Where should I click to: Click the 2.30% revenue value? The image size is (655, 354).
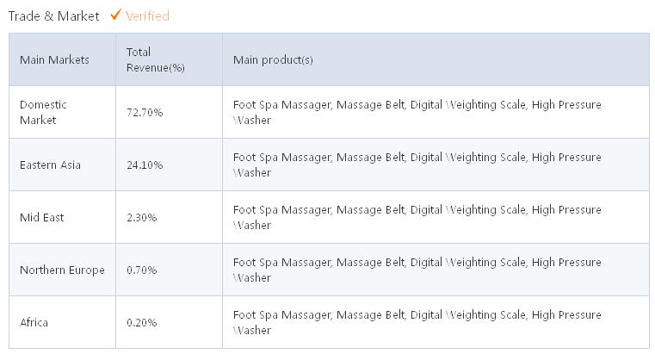click(x=142, y=217)
